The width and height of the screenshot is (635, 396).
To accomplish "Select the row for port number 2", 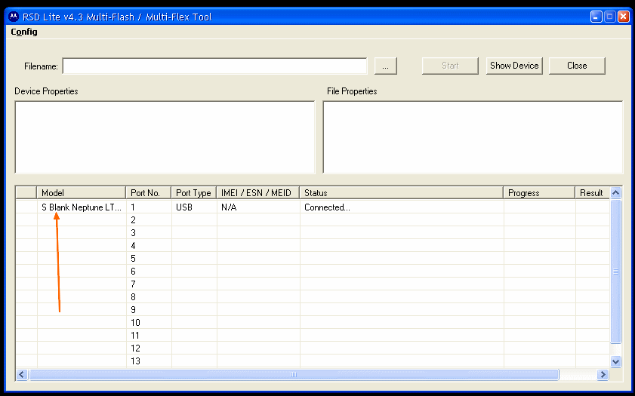I will pos(313,220).
